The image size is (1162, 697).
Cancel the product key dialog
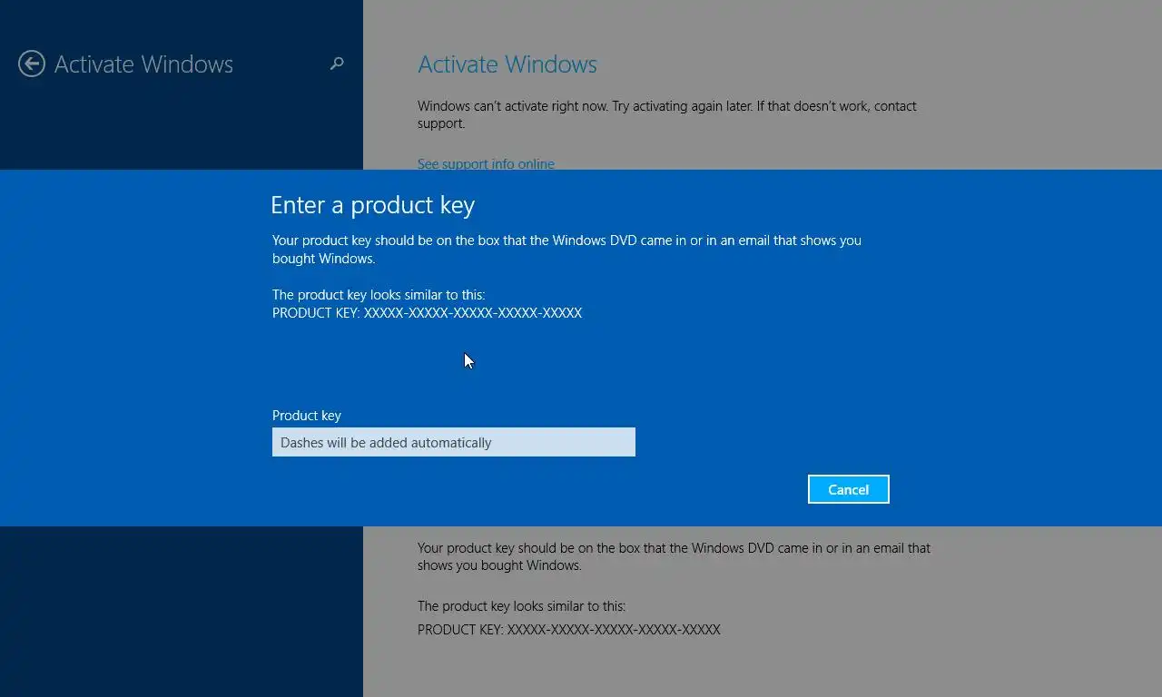(x=848, y=489)
